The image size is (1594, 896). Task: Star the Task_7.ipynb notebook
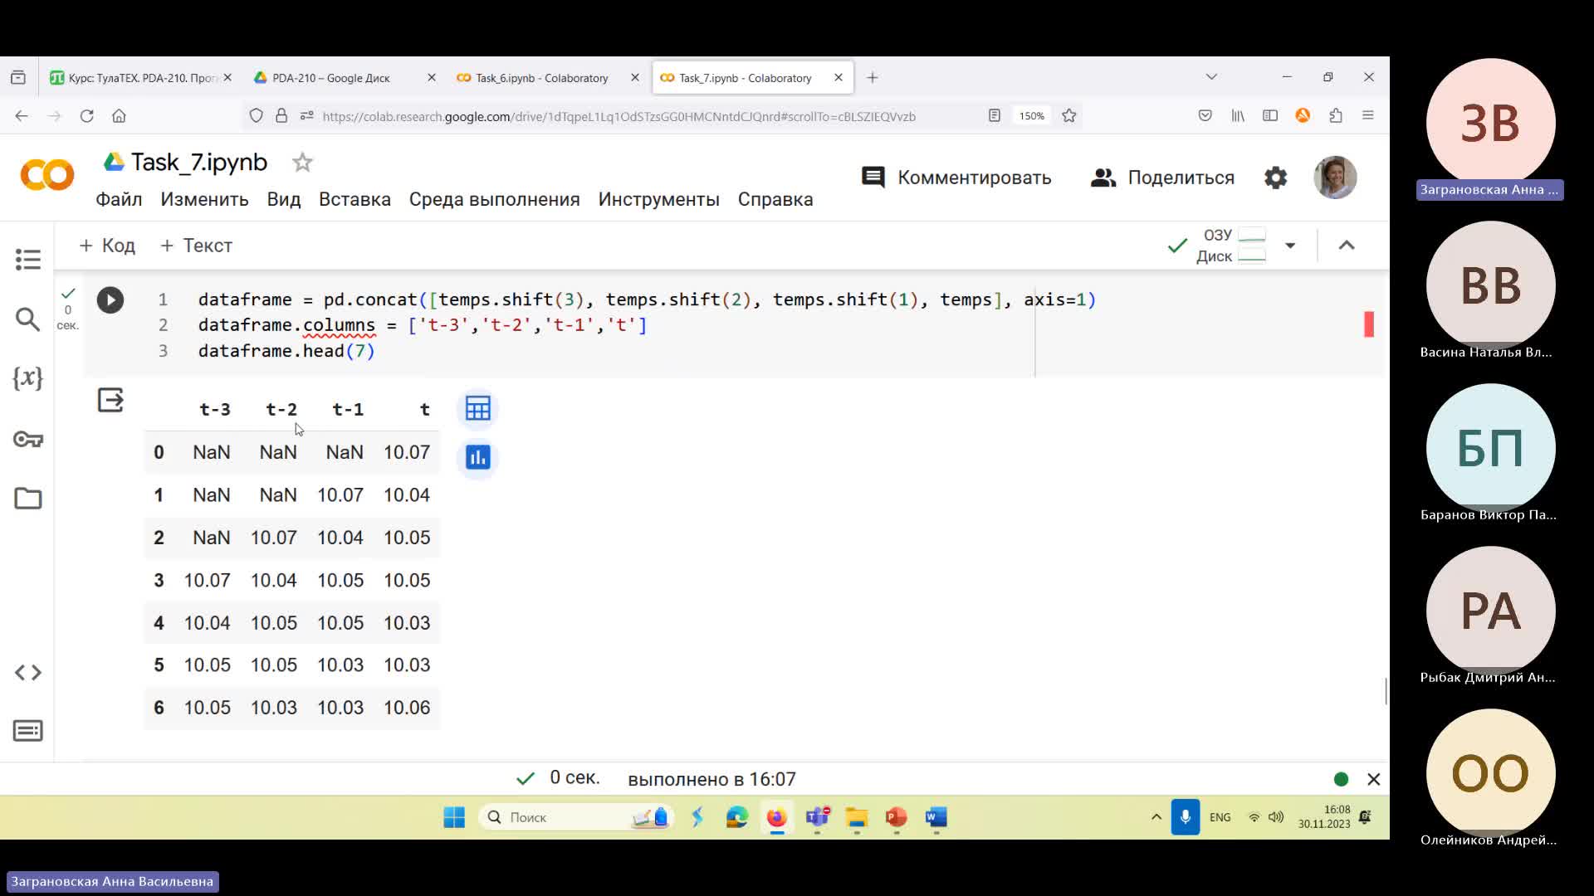click(302, 163)
